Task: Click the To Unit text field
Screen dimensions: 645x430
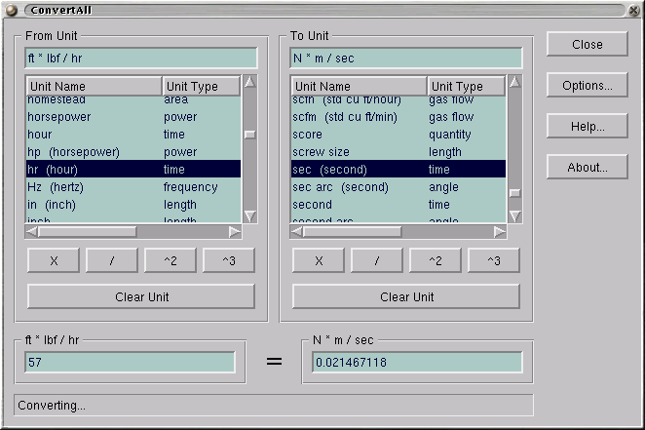Action: tap(406, 59)
